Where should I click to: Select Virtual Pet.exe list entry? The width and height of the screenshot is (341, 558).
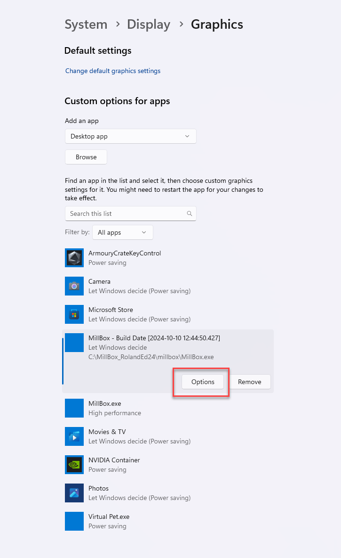pyautogui.click(x=167, y=521)
